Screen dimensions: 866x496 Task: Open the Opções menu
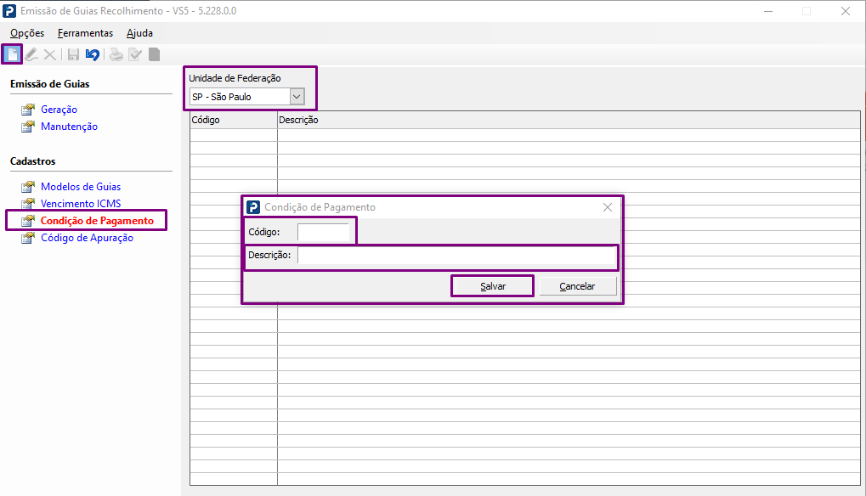27,33
